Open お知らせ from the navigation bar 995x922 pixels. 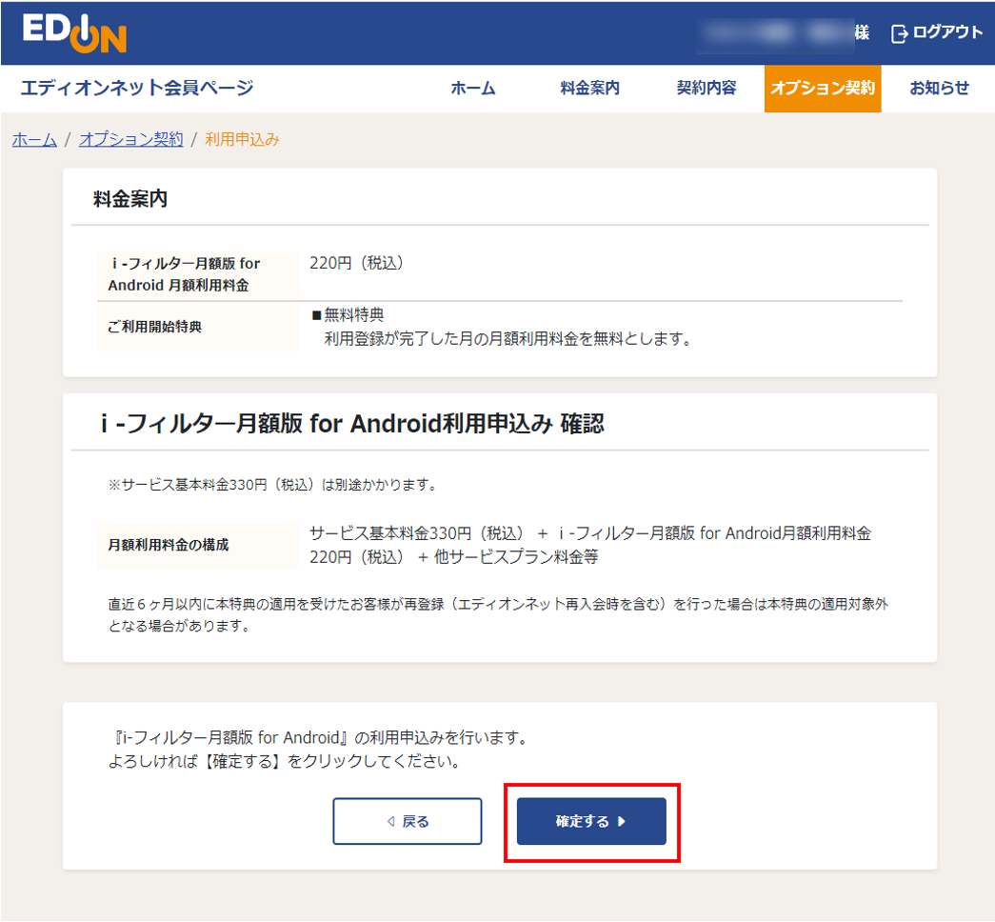(x=938, y=88)
